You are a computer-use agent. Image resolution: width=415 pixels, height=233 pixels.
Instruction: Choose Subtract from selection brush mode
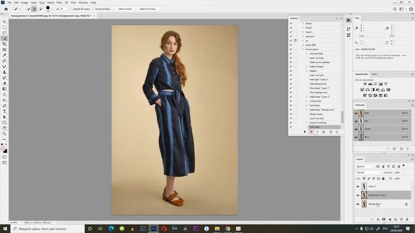(40, 9)
